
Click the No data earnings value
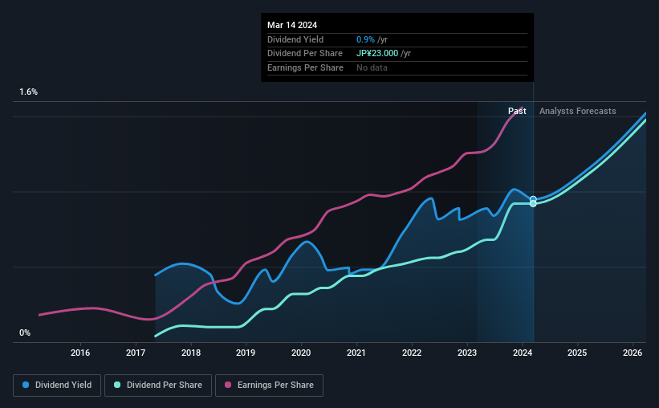372,67
